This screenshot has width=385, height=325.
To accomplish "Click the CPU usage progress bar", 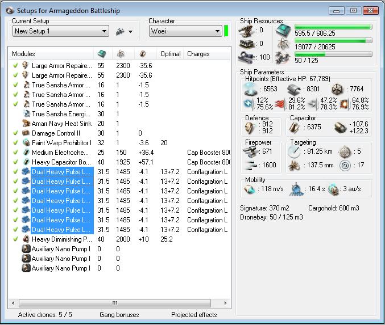I will click(x=333, y=27).
